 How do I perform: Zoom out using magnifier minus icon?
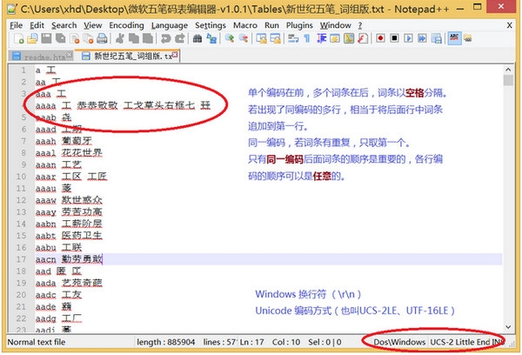[x=244, y=38]
